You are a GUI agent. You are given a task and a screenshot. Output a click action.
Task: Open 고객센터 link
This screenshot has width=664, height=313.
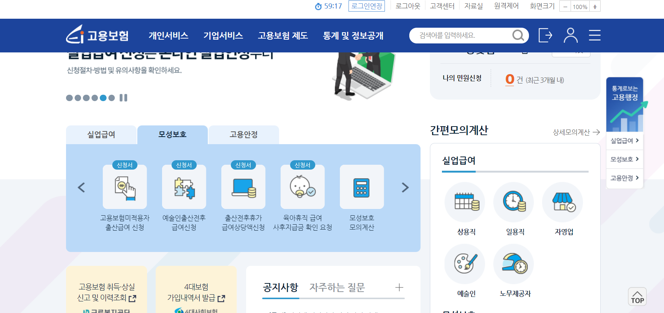pos(442,6)
